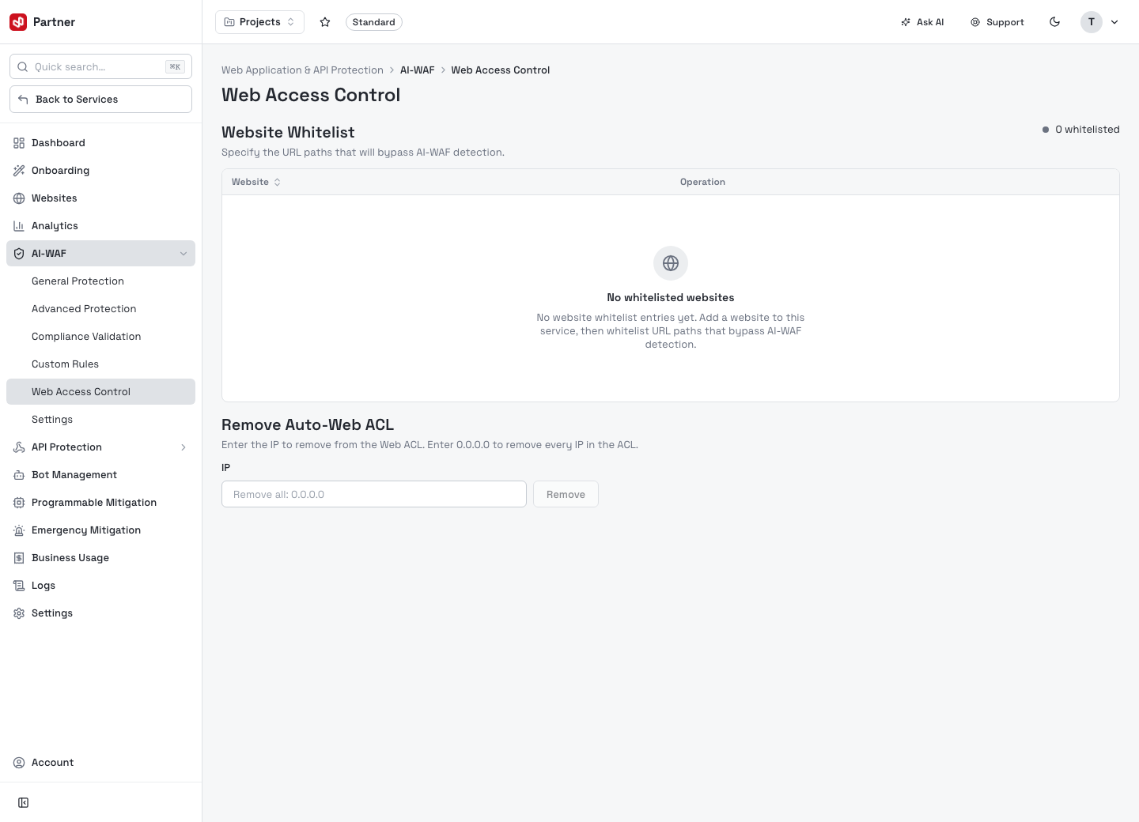Viewport: 1139px width, 822px height.
Task: Select Web Access Control menu item
Action: pos(100,392)
